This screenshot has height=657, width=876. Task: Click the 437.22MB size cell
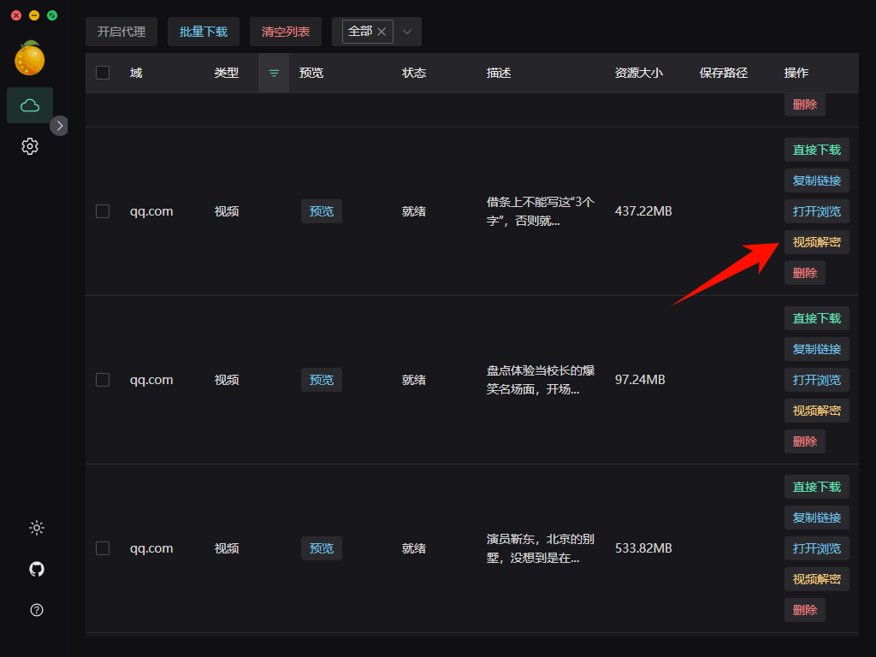point(643,211)
